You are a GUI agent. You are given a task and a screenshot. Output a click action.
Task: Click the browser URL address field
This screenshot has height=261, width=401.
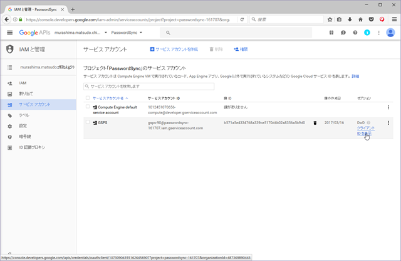pos(128,19)
